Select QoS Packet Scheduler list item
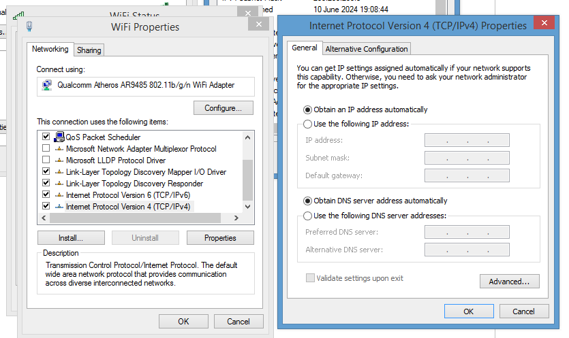 coord(103,137)
